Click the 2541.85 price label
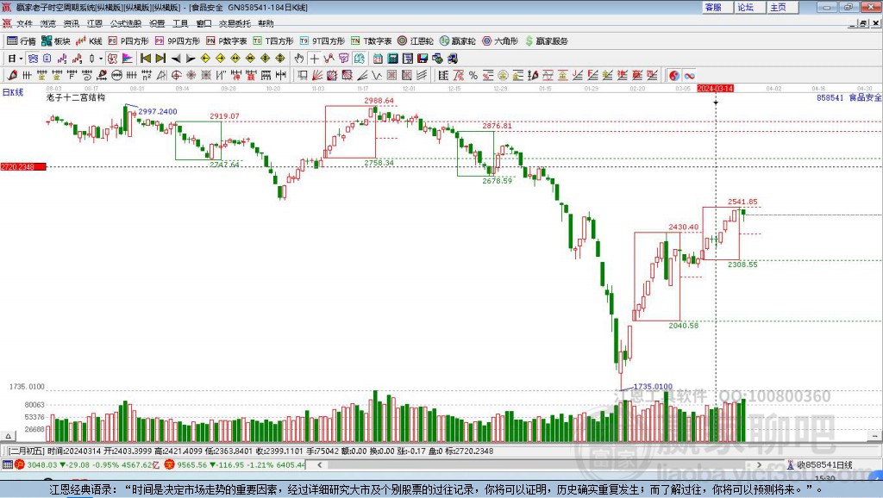Viewport: 883px width, 498px height. (x=742, y=202)
